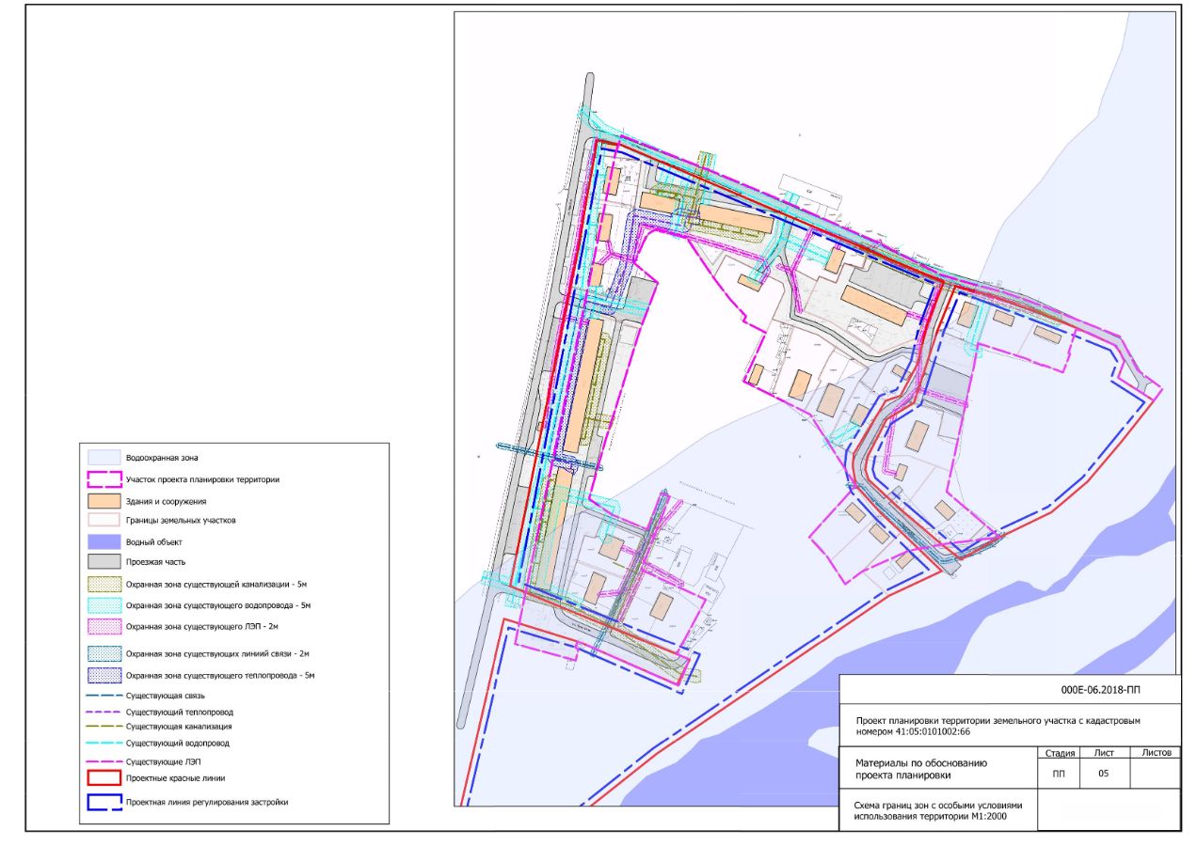Click the Водоохранная зона legend swatch

tap(104, 457)
